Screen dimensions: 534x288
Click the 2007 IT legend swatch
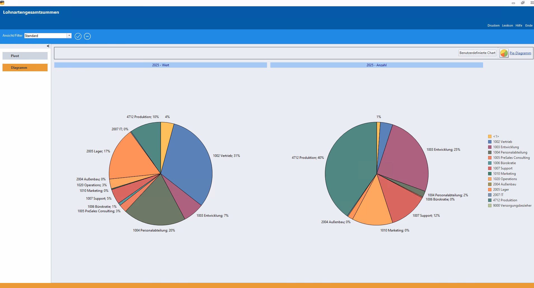(490, 195)
